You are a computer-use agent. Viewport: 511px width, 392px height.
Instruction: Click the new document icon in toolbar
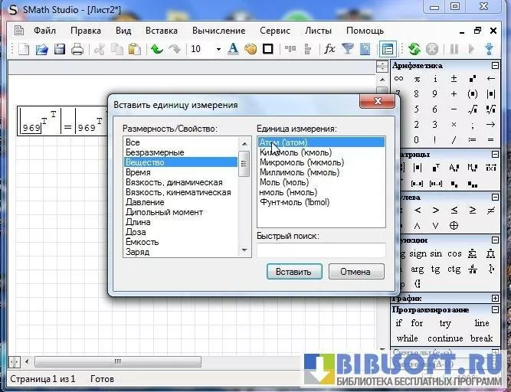coord(24,49)
